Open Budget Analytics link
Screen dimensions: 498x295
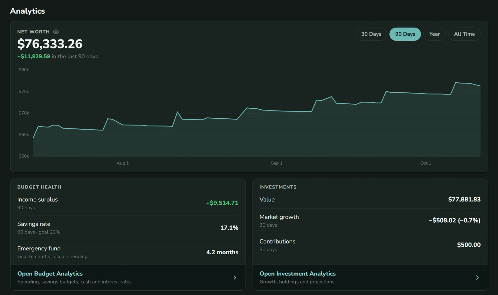coord(128,277)
